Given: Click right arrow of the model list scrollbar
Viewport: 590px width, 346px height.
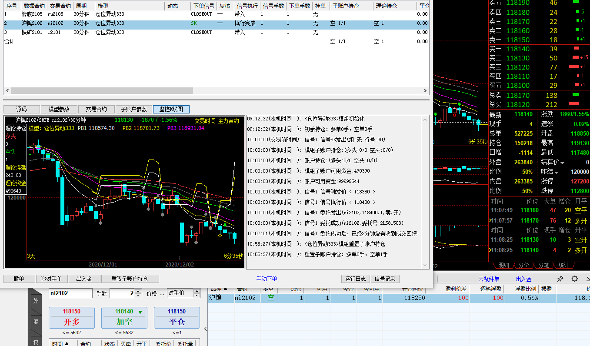Looking at the screenshot, I should pos(426,91).
